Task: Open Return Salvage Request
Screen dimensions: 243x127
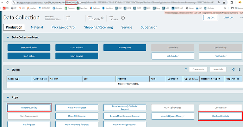Action: coord(125,124)
